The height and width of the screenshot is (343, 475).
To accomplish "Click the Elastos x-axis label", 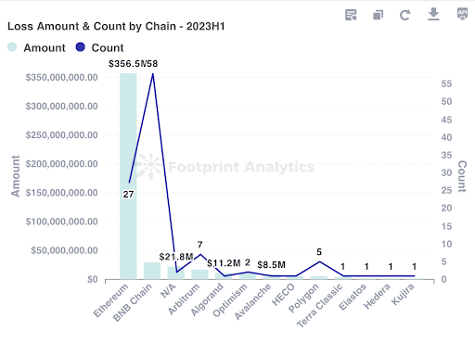I will pyautogui.click(x=353, y=297).
